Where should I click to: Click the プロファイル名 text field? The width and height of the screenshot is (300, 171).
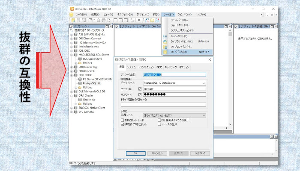[174, 74]
